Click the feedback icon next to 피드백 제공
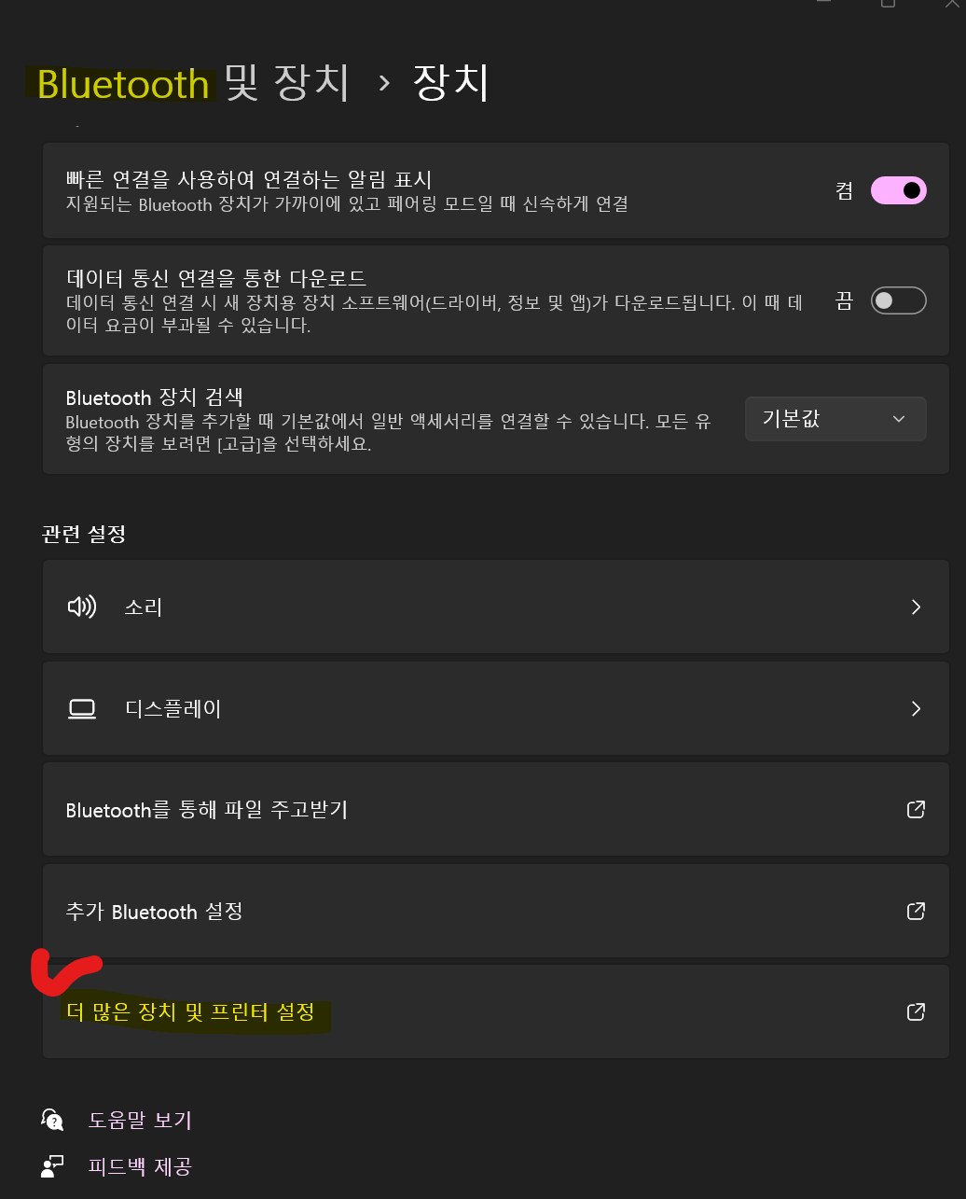Viewport: 966px width, 1199px height. point(53,1165)
